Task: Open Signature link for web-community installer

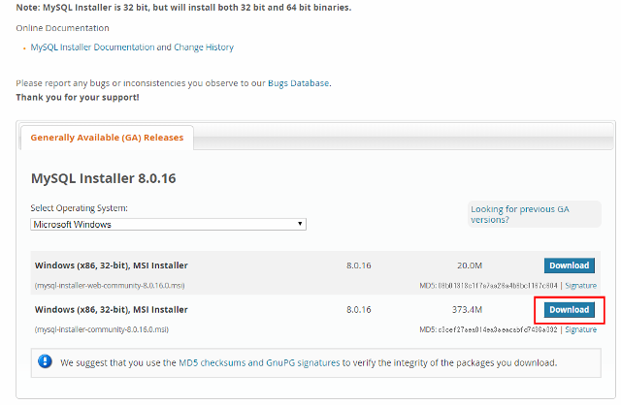Action: (580, 286)
